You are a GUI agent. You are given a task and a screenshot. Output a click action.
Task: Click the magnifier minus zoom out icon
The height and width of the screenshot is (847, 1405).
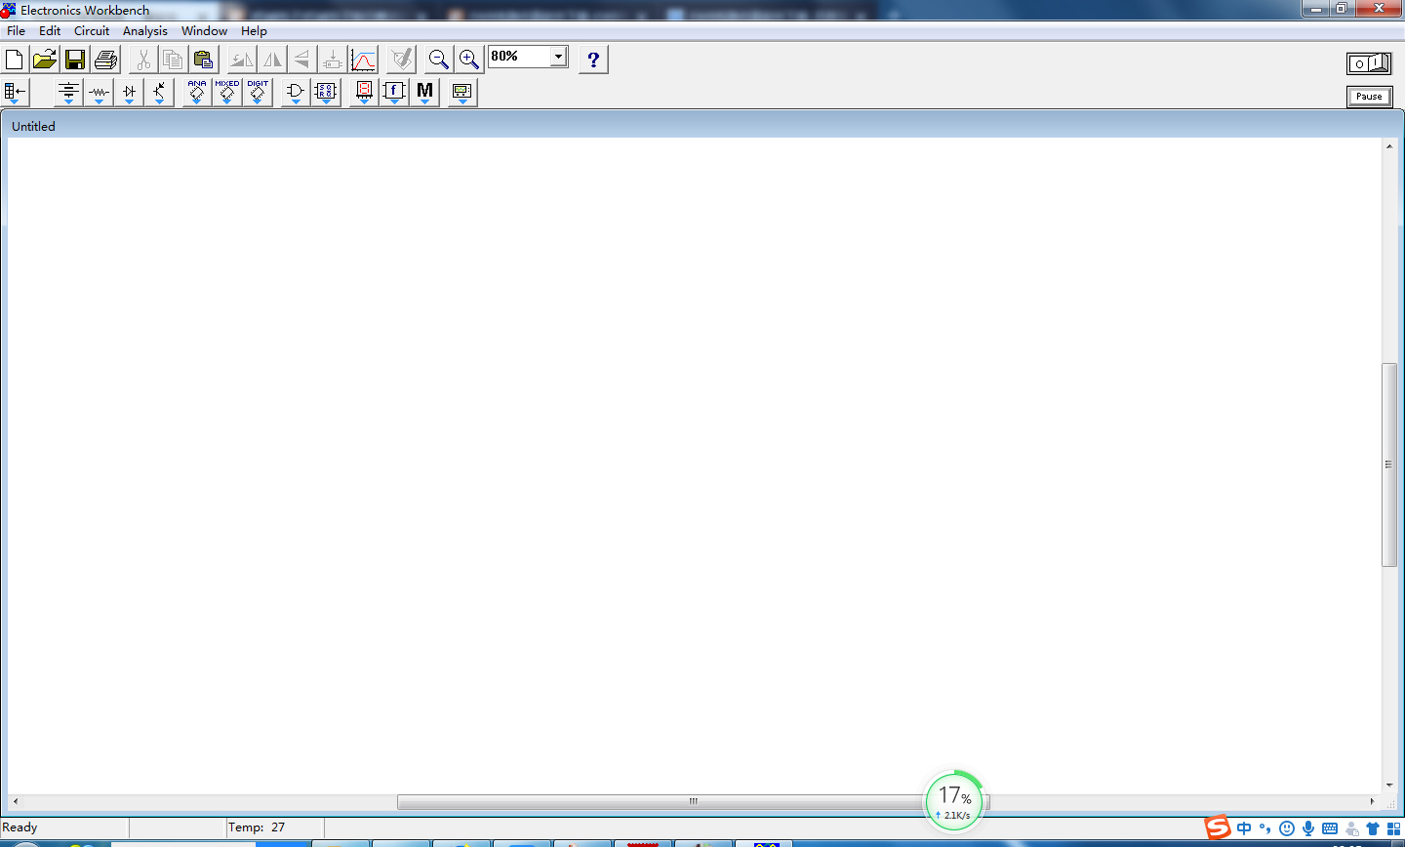pos(439,60)
